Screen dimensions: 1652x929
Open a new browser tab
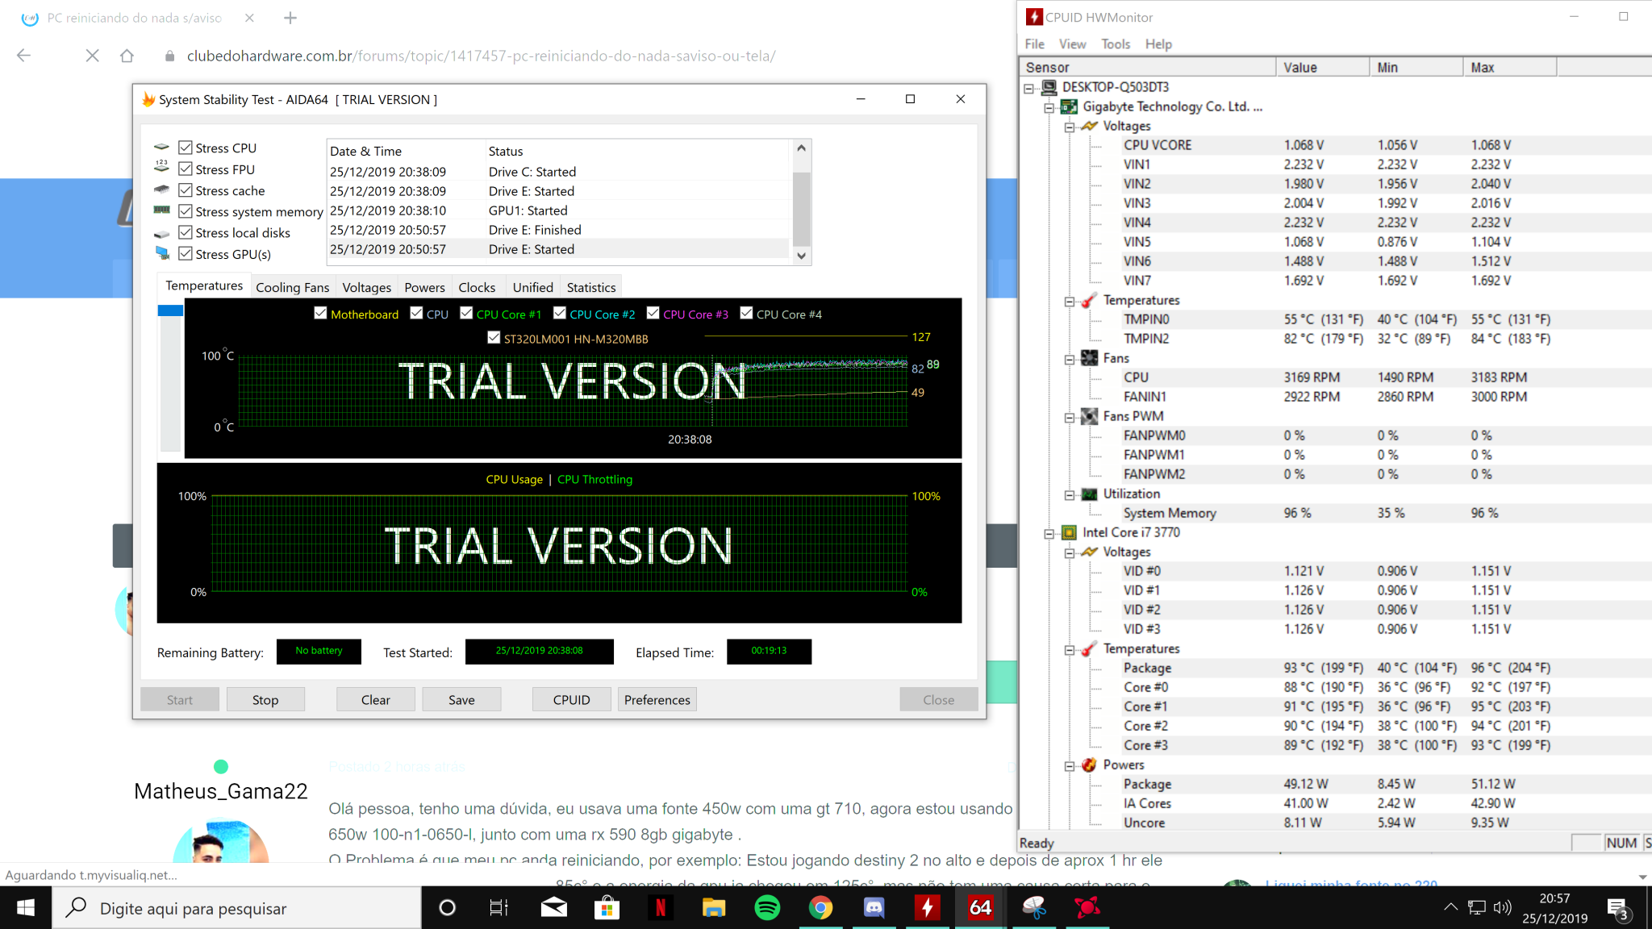click(x=290, y=18)
